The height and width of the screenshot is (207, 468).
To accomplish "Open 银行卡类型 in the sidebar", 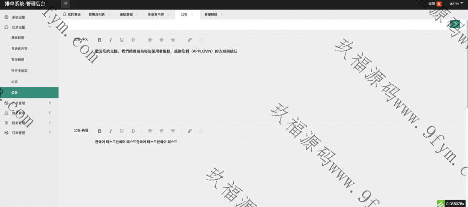I will tap(19, 71).
